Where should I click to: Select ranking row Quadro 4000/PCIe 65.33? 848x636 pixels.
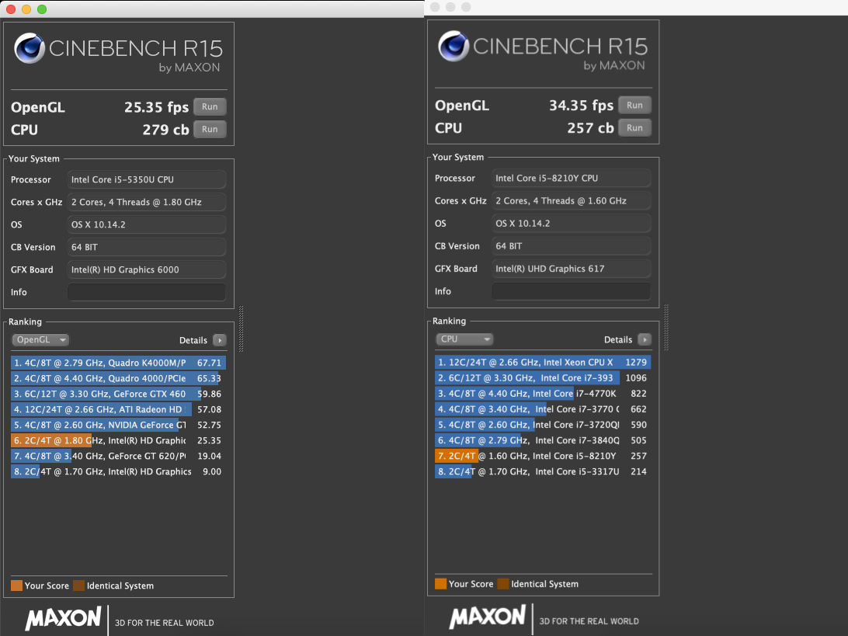pos(118,379)
